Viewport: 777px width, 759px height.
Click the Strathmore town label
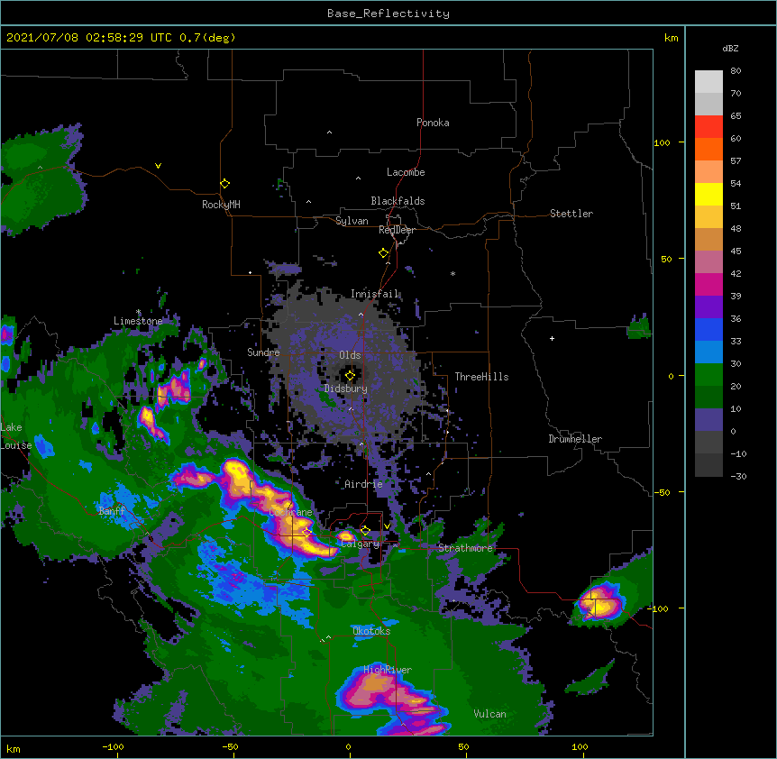(x=465, y=548)
